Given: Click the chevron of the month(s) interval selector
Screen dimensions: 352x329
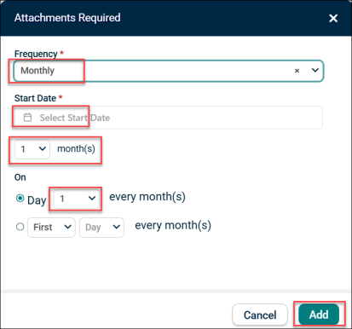Looking at the screenshot, I should point(43,148).
